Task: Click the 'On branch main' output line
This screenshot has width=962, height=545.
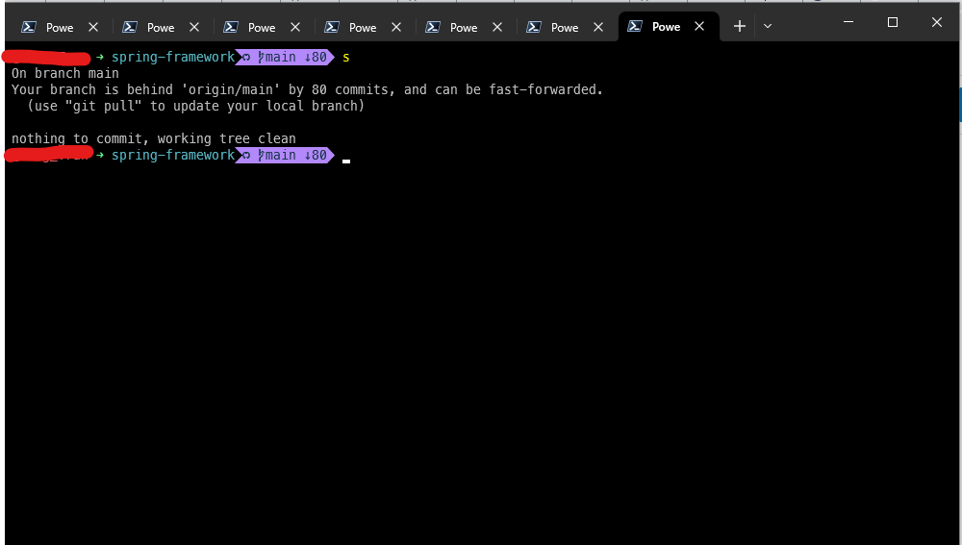Action: coord(65,74)
